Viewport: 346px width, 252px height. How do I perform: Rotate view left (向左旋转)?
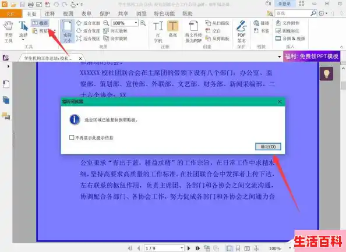[115, 31]
